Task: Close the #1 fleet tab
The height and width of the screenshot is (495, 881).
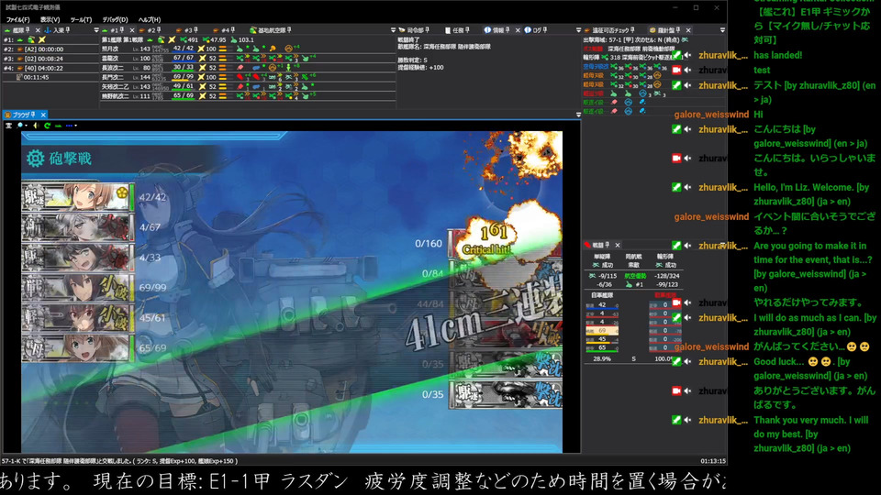Action: coord(132,30)
